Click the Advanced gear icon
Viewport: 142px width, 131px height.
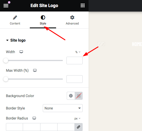(72, 17)
